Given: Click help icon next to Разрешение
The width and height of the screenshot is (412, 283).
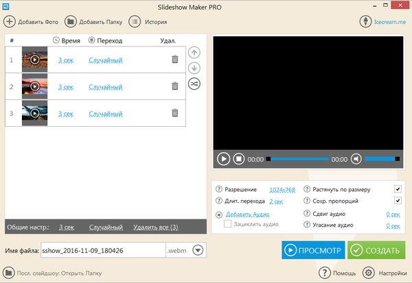Looking at the screenshot, I should tap(219, 189).
